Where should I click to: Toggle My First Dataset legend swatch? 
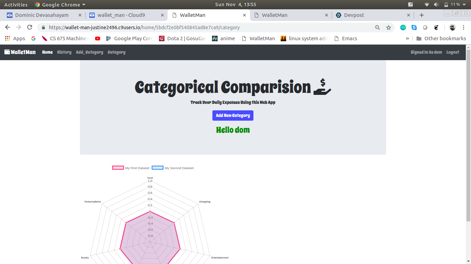[x=118, y=168]
